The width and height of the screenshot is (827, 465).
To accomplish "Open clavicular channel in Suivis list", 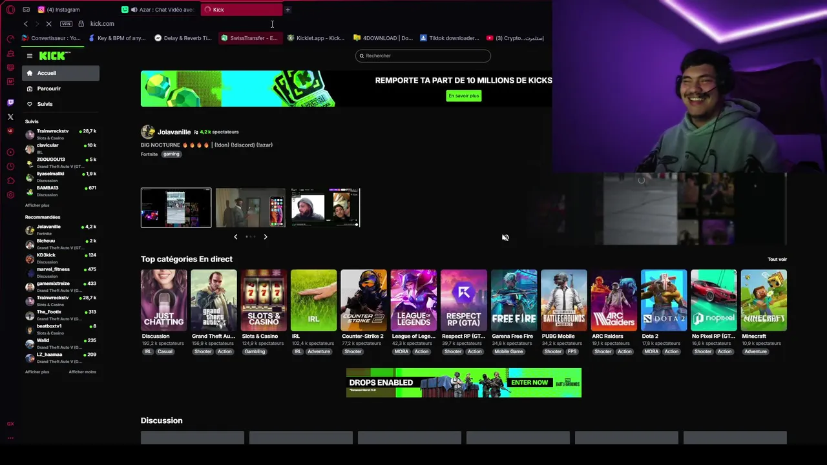I will [61, 149].
